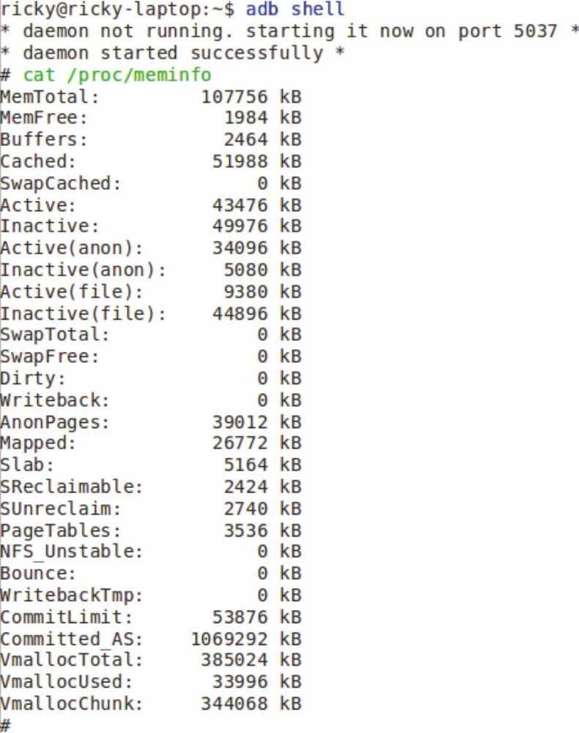This screenshot has width=579, height=733.
Task: Click the SReclaimable value 2424
Action: (x=246, y=487)
